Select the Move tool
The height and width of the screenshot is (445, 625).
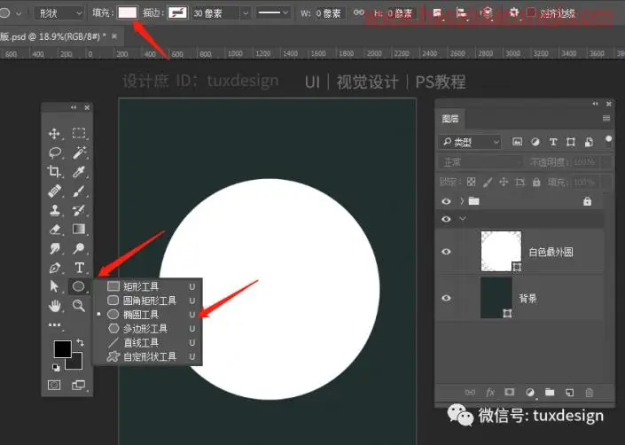pyautogui.click(x=55, y=134)
